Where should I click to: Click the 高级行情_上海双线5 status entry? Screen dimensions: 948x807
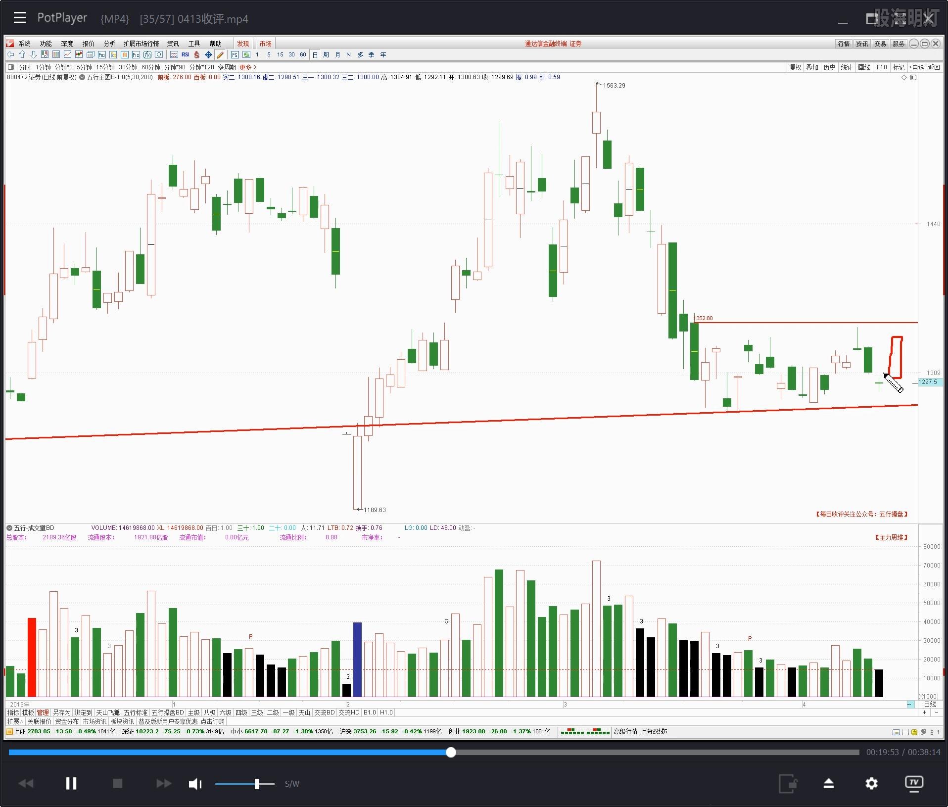[x=640, y=731]
